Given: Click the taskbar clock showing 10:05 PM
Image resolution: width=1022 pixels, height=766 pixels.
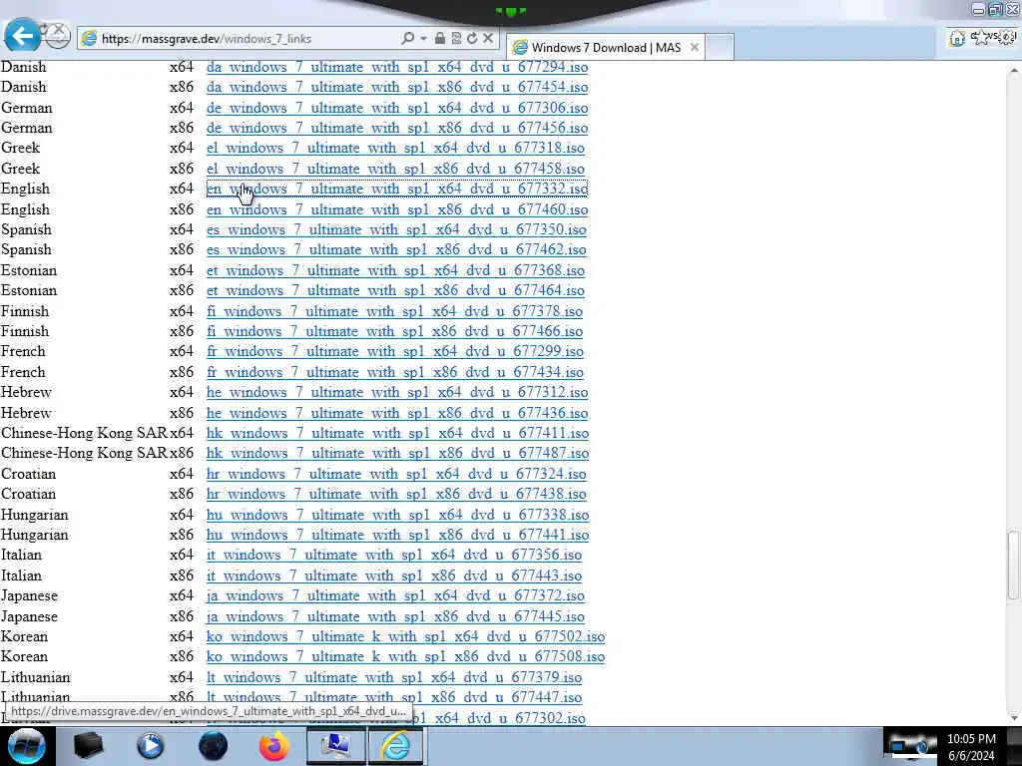Looking at the screenshot, I should pyautogui.click(x=971, y=746).
